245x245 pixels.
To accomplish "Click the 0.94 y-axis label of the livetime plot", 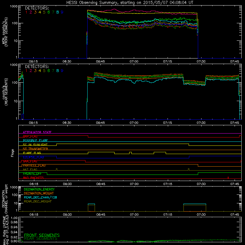I will pos(14,232).
